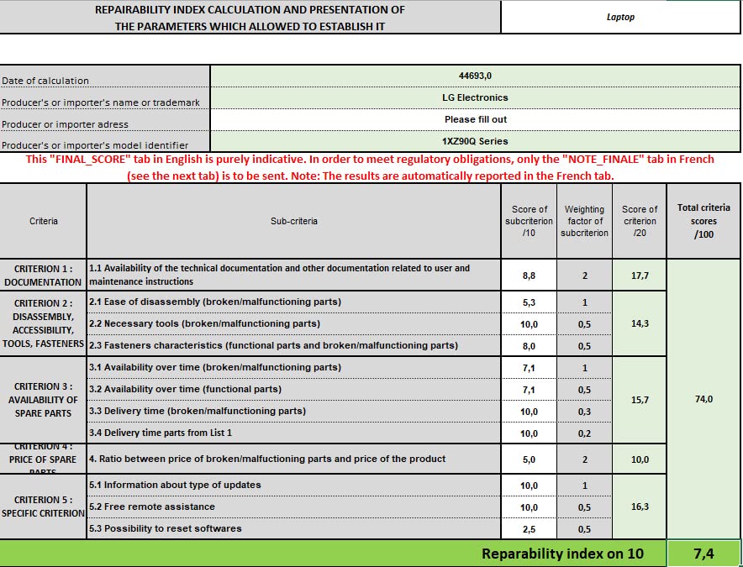
Task: Select the 'LG Electronics' producer name cell
Action: [475, 97]
